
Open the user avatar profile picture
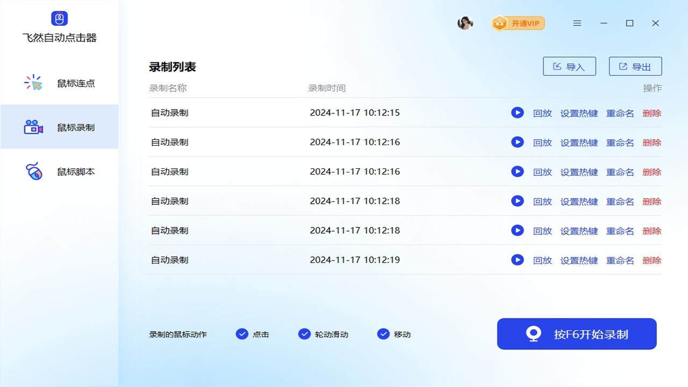(x=465, y=23)
